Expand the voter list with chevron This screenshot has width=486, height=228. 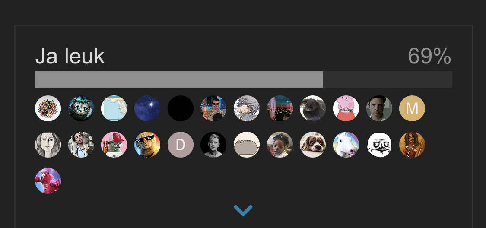click(x=243, y=210)
